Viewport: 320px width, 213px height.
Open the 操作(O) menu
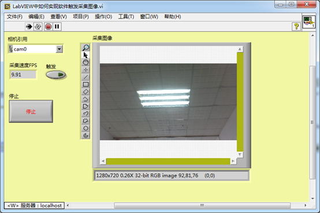pos(103,17)
